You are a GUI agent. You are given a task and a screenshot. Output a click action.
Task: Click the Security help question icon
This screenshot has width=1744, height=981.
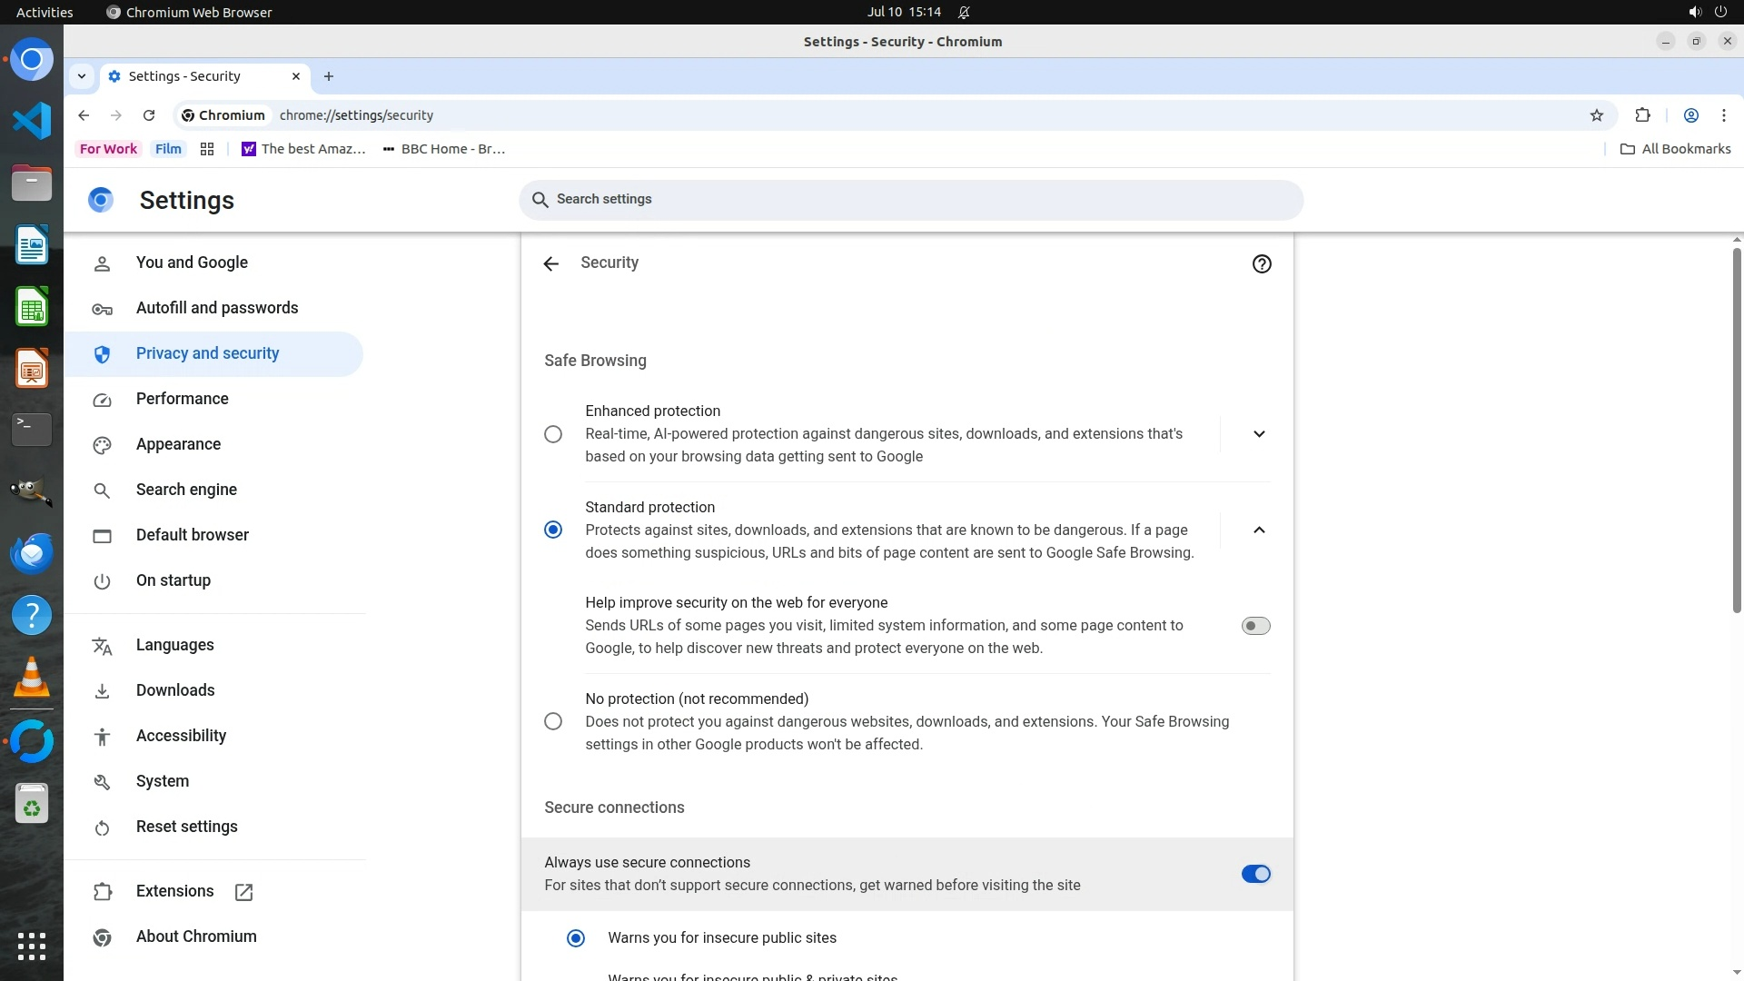tap(1261, 264)
